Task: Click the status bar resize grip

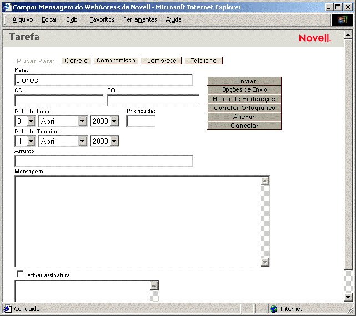Action: [350, 309]
